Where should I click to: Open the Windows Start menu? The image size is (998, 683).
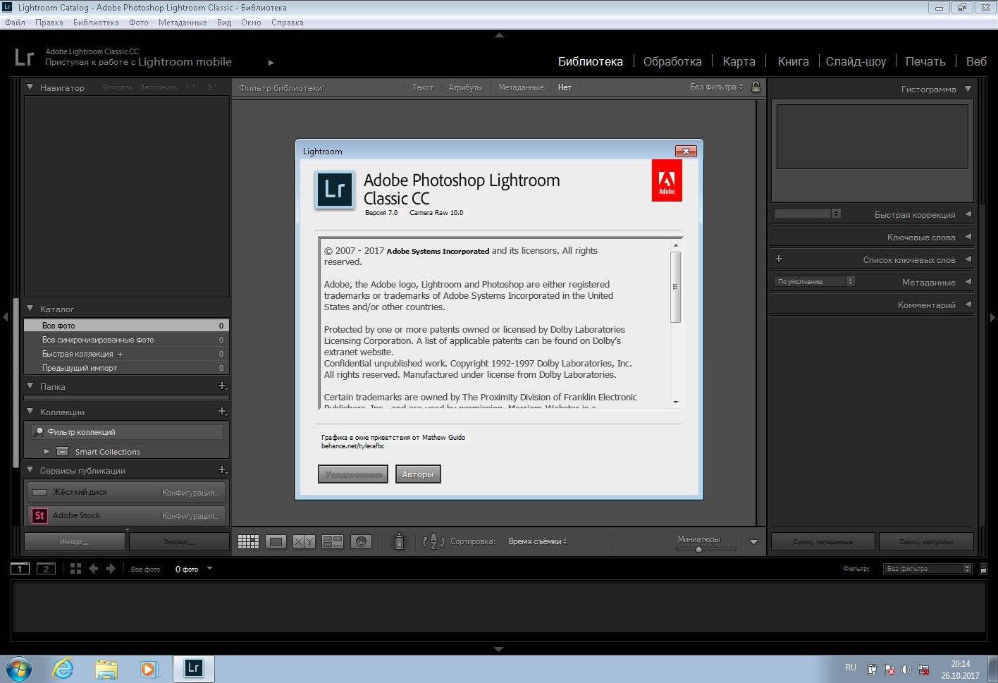point(18,668)
